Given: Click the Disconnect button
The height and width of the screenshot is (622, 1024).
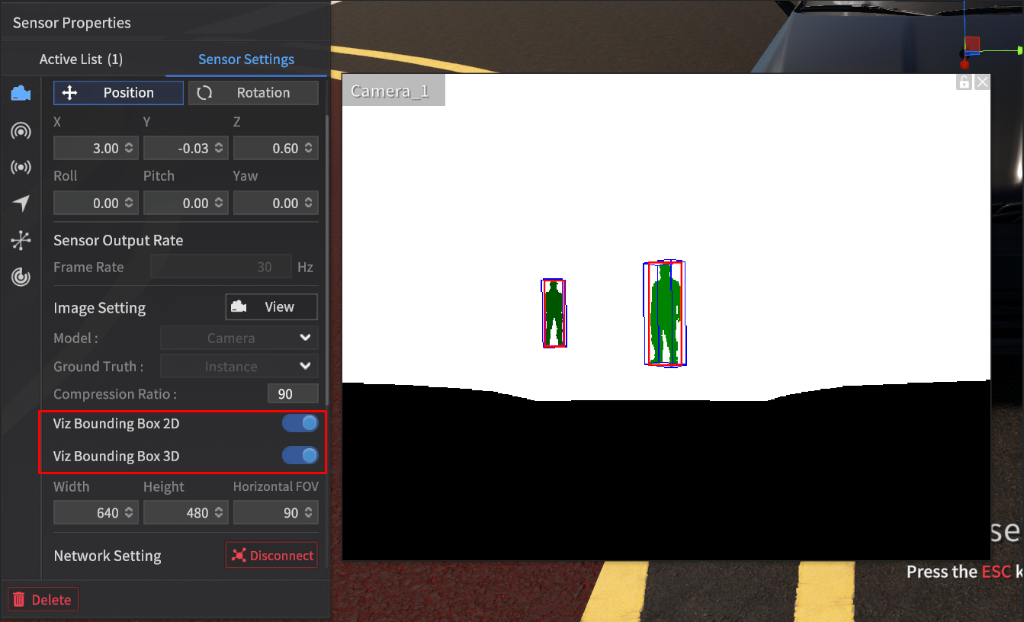Looking at the screenshot, I should pyautogui.click(x=271, y=555).
